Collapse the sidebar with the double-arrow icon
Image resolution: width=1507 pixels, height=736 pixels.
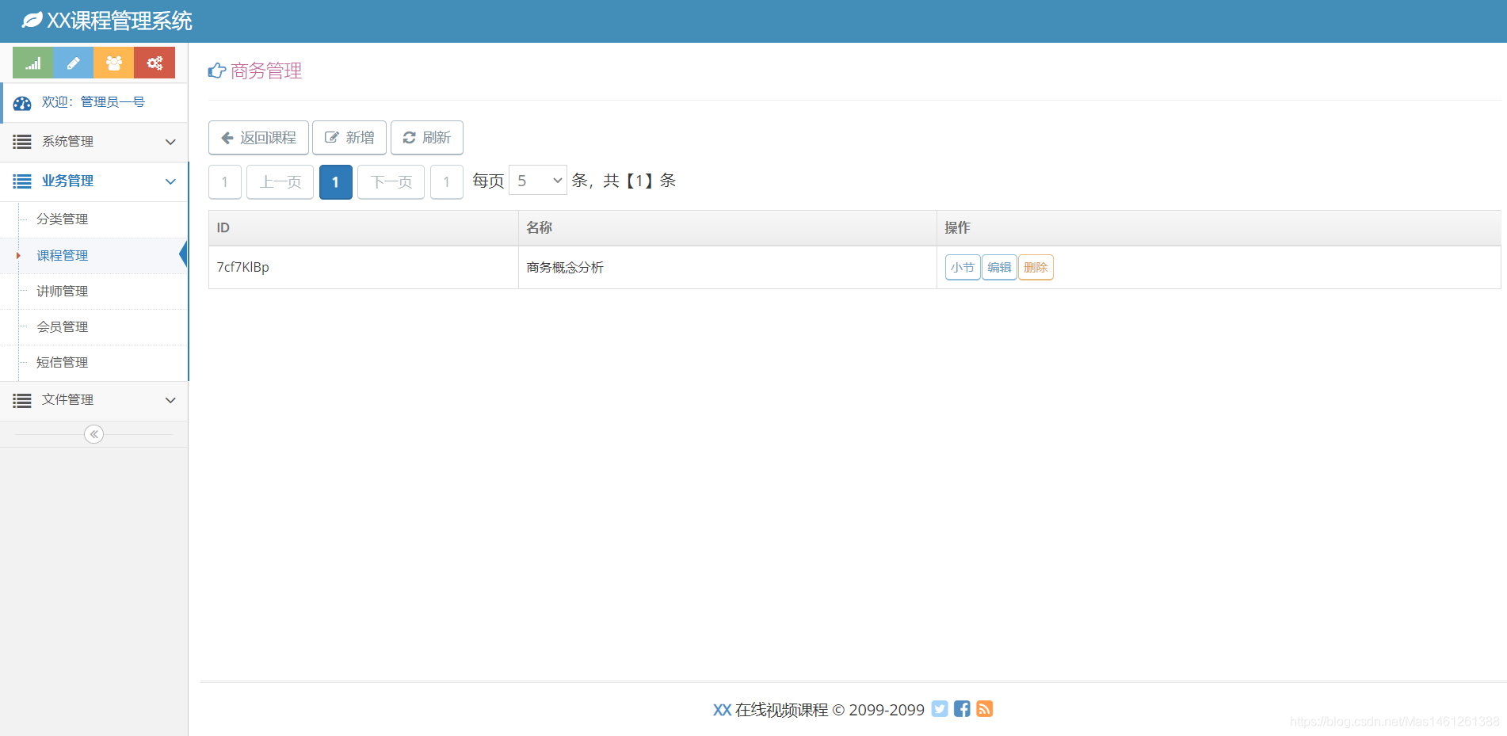[93, 434]
